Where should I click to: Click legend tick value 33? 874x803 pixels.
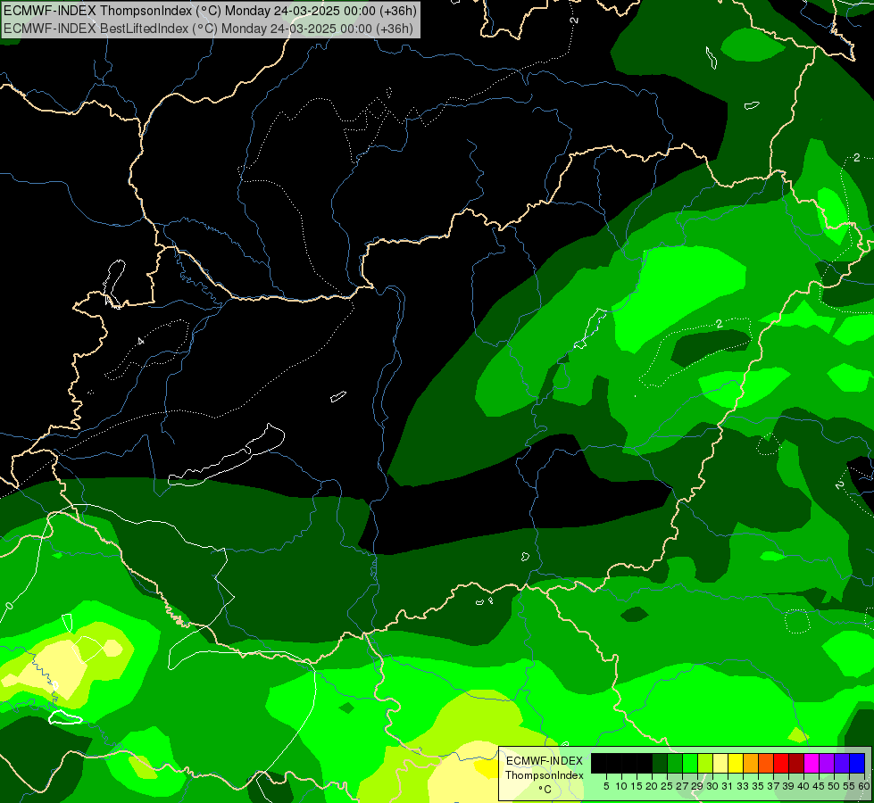[x=743, y=786]
